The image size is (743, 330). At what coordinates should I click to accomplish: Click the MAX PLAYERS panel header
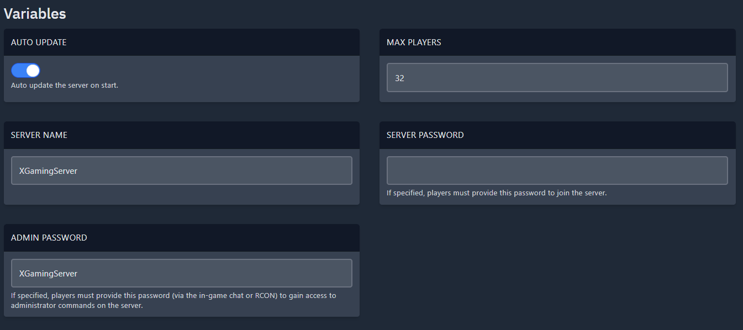pyautogui.click(x=414, y=42)
